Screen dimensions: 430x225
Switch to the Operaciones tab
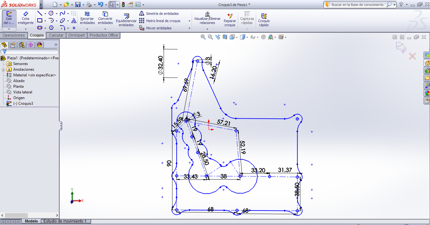pyautogui.click(x=14, y=35)
